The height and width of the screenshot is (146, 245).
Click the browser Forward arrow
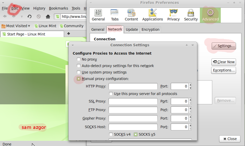click(14, 16)
